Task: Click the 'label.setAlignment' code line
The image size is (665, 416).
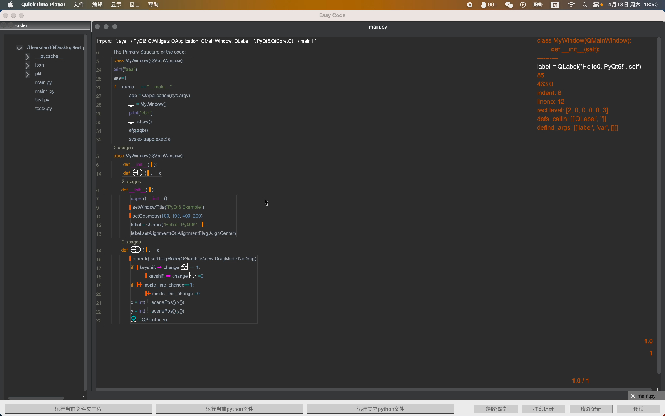Action: pos(183,233)
